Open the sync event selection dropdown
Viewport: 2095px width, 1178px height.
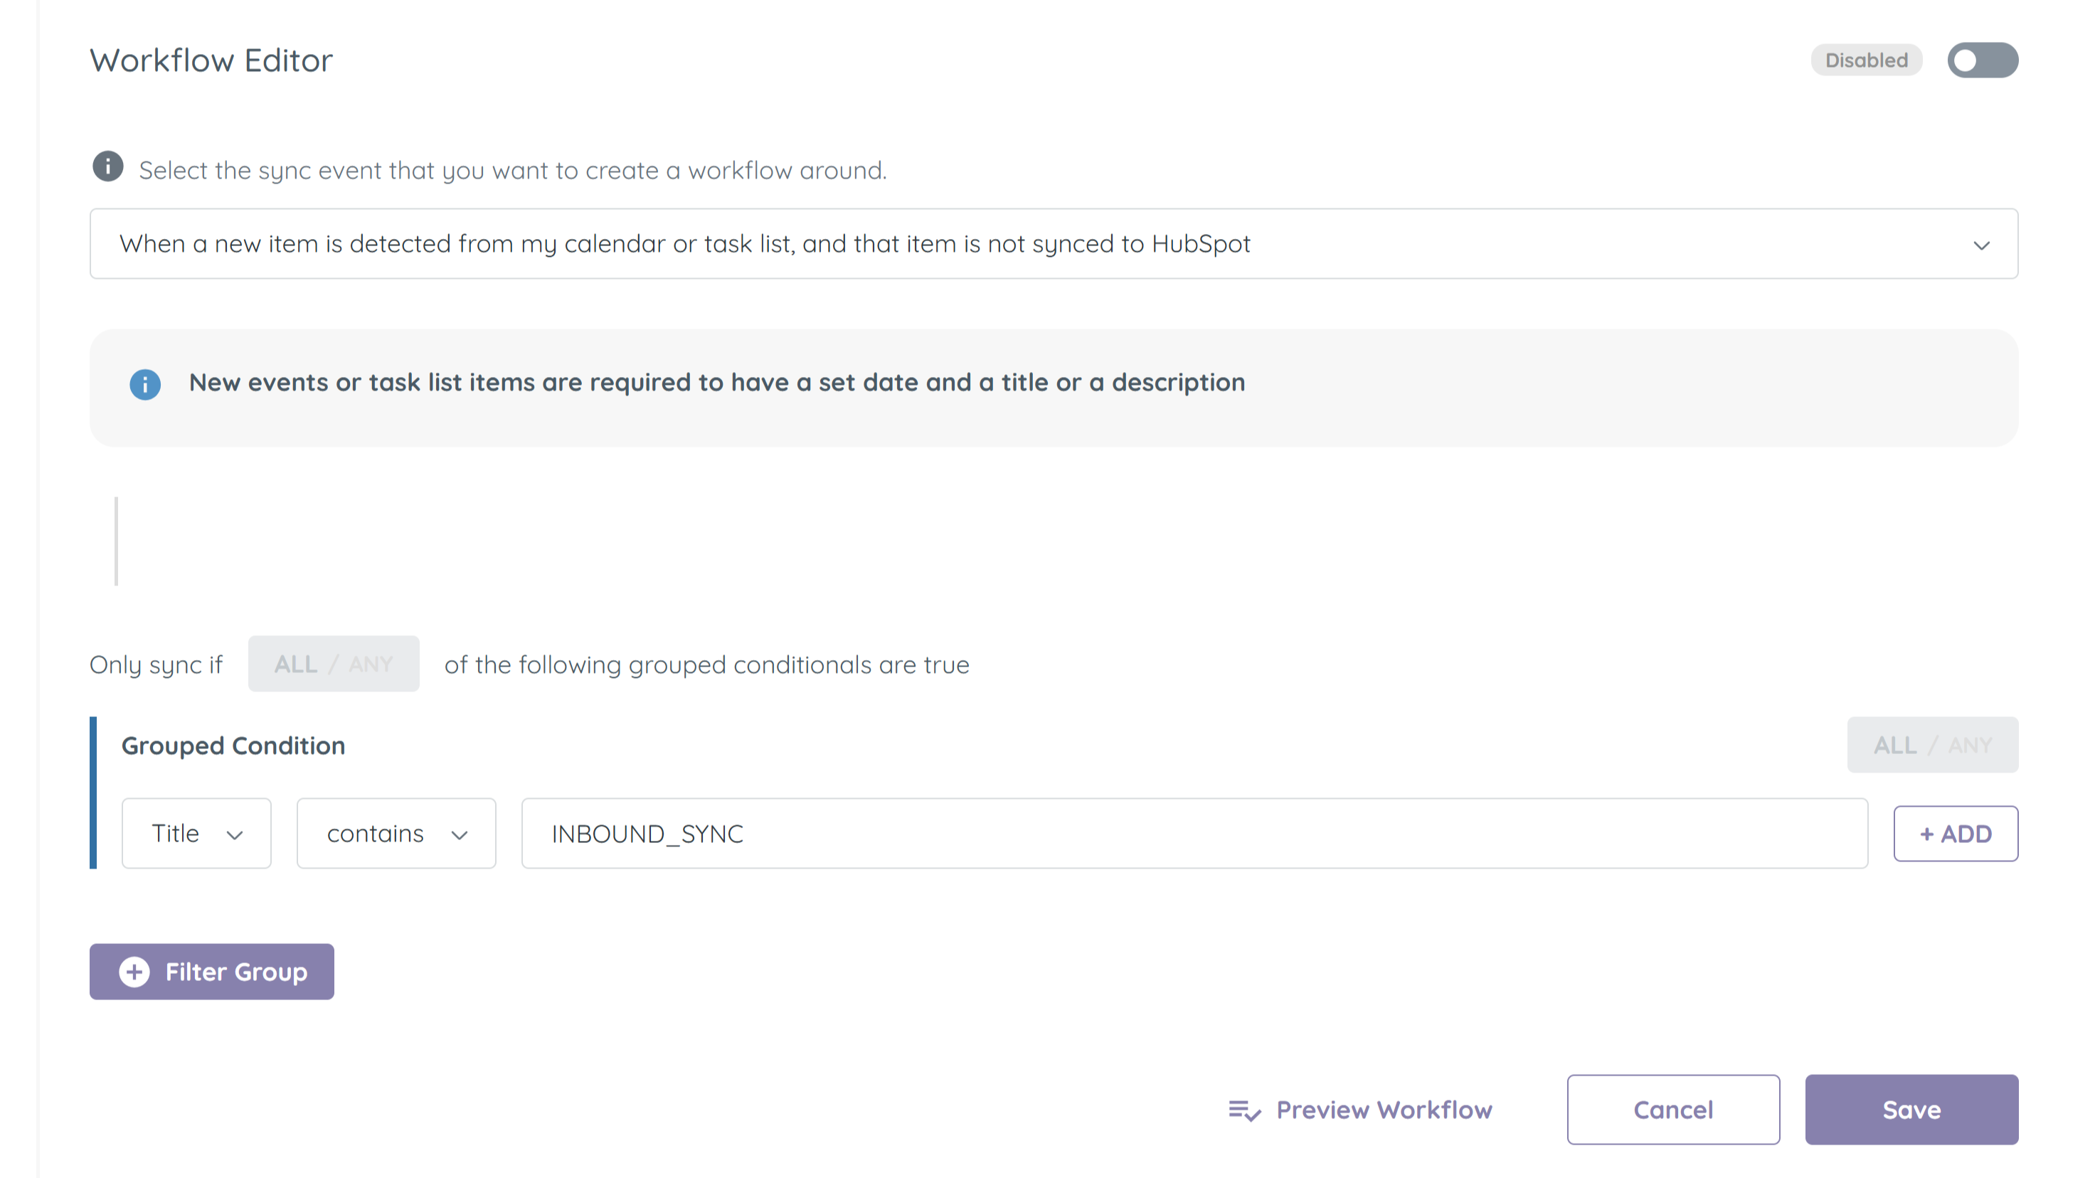pos(1052,244)
